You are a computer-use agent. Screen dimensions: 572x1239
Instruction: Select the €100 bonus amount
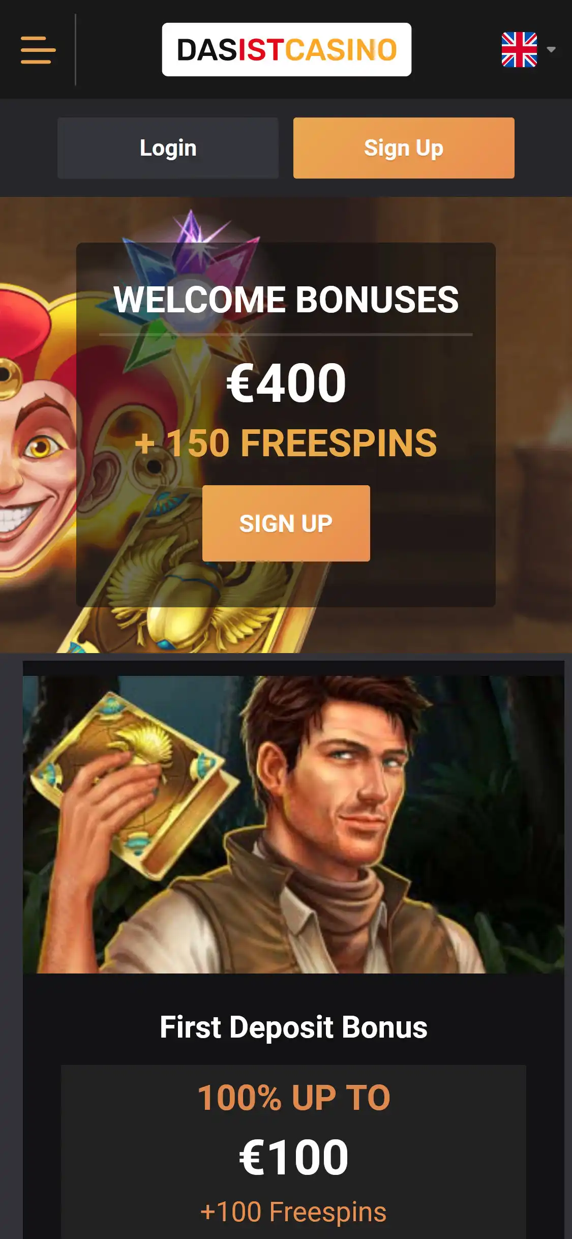(293, 1157)
